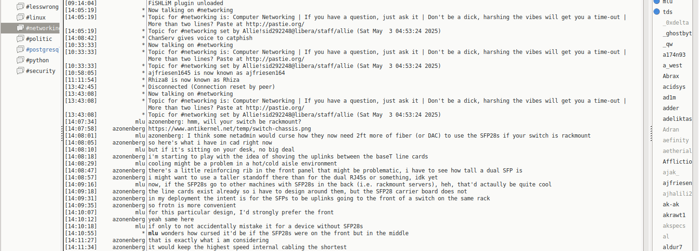The height and width of the screenshot is (251, 699).
Task: Pick a174n93 from the nick list
Action: (x=674, y=54)
